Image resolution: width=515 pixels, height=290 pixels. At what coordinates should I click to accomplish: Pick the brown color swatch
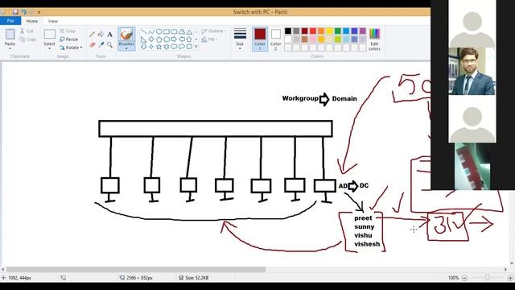click(305, 39)
